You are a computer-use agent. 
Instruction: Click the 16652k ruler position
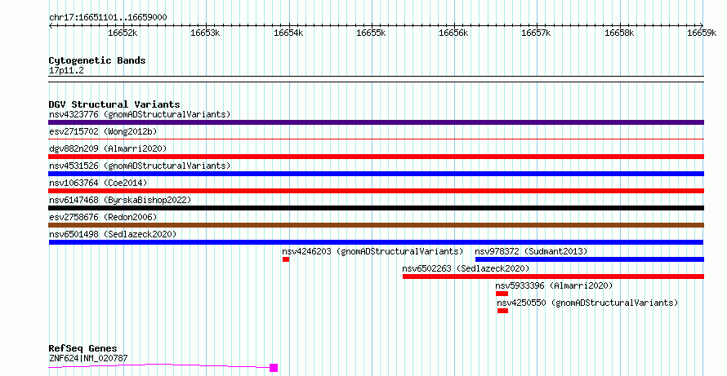coord(123,33)
